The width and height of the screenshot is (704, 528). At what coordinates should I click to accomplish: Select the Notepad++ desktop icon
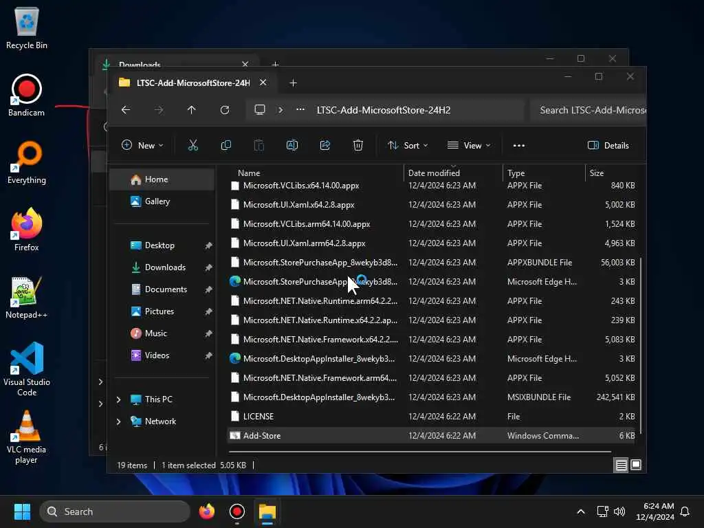tap(27, 297)
